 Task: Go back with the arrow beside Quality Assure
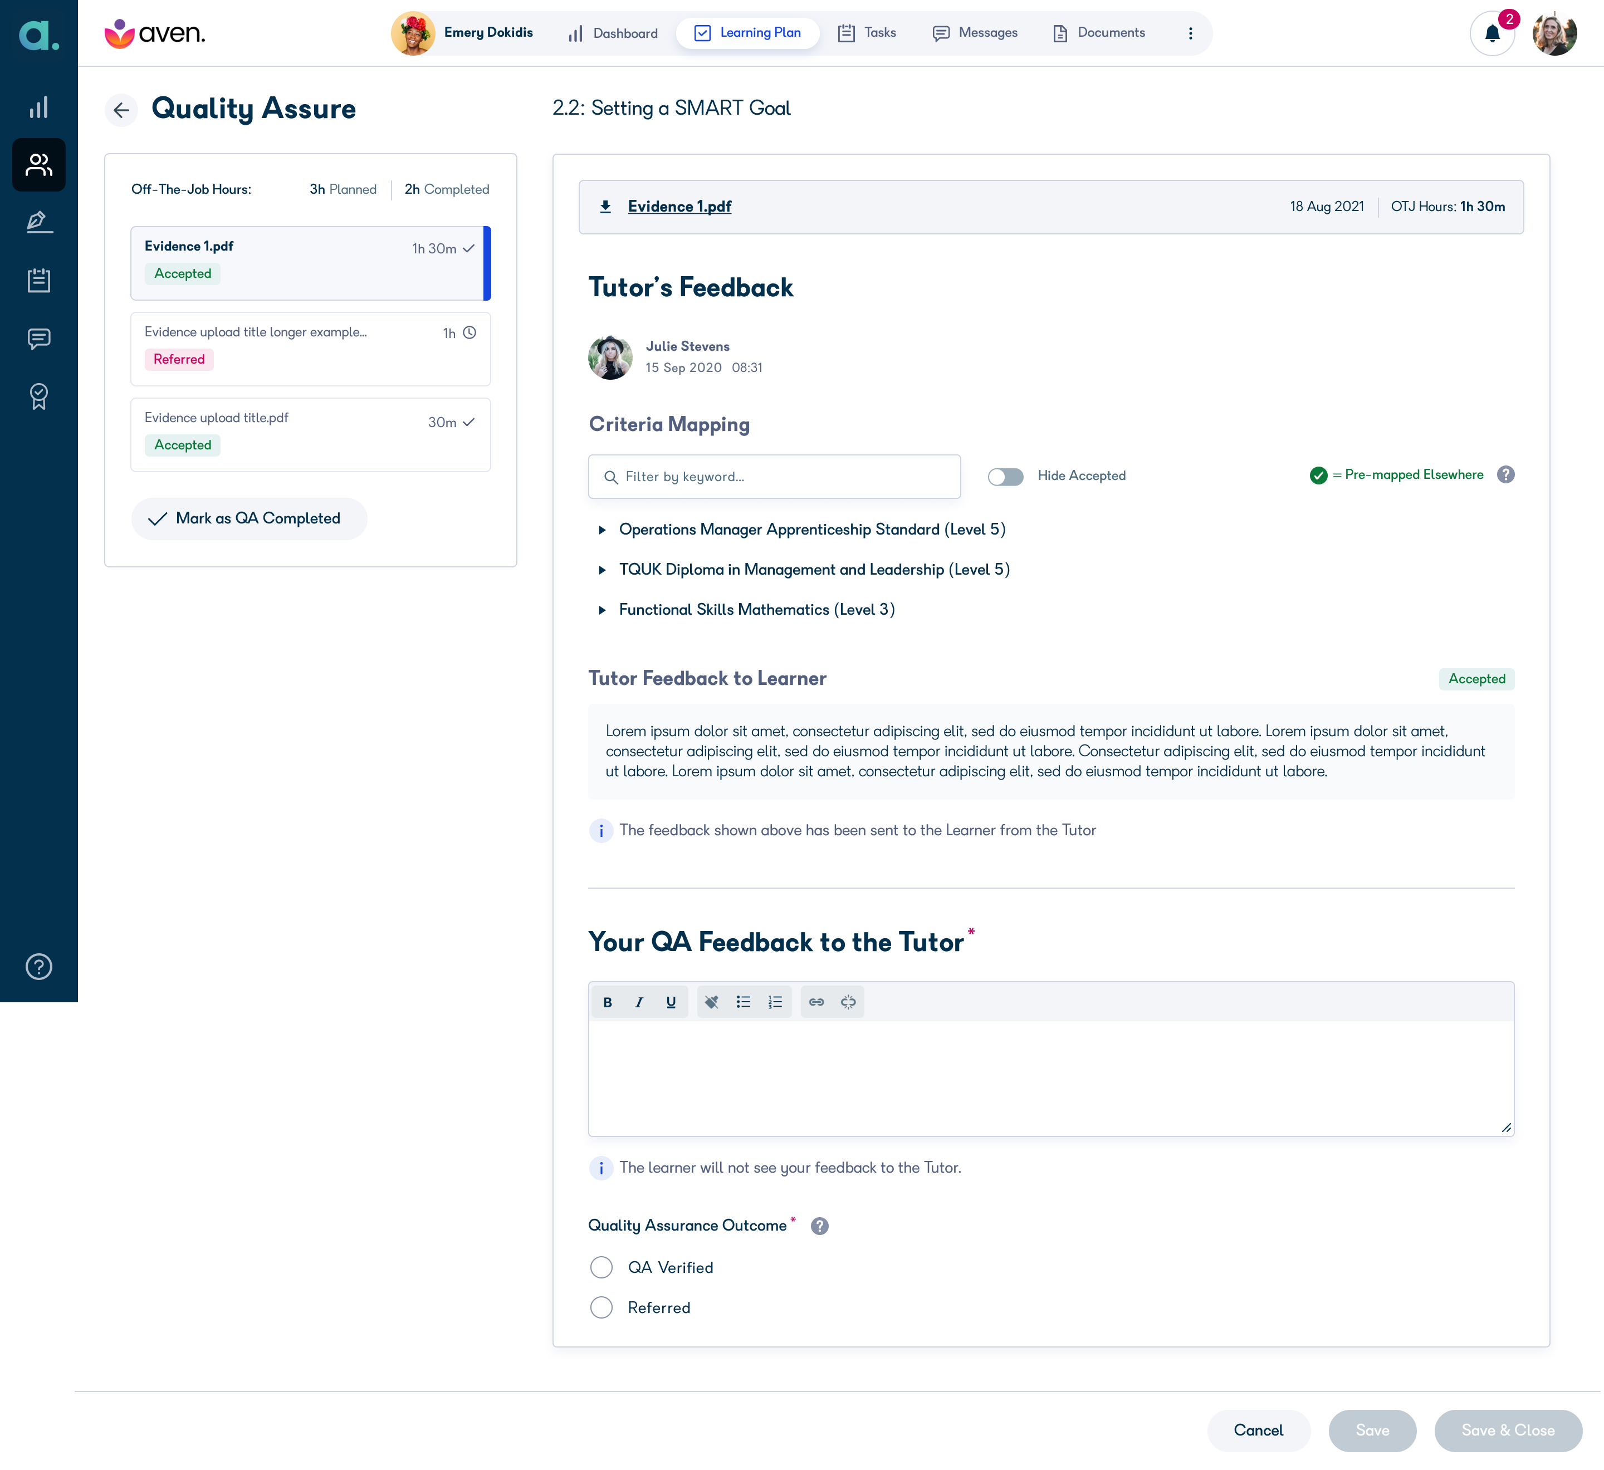[121, 110]
